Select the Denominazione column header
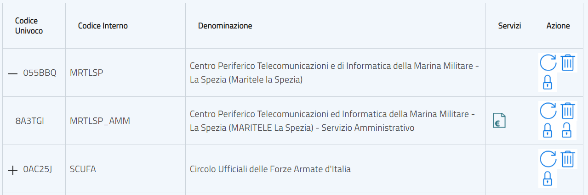588x195 pixels. 225,26
